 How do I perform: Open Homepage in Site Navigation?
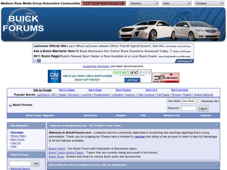click(x=17, y=132)
